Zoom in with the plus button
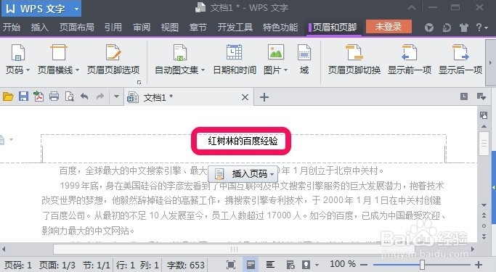 pos(479,265)
